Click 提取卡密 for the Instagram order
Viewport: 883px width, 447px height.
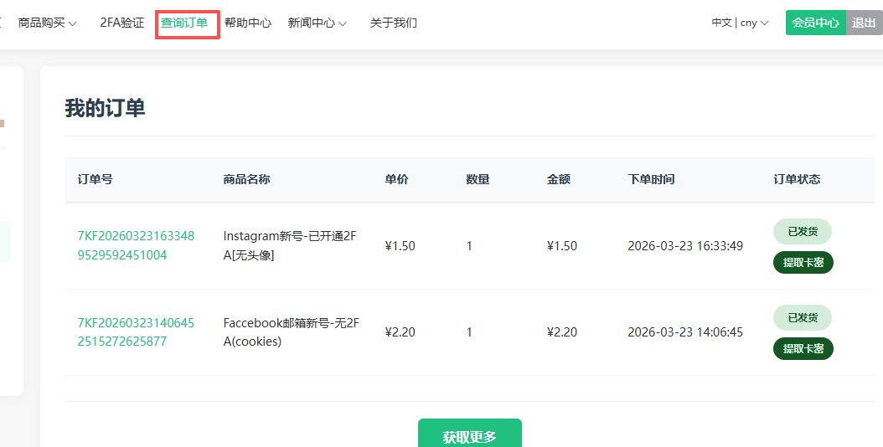803,262
